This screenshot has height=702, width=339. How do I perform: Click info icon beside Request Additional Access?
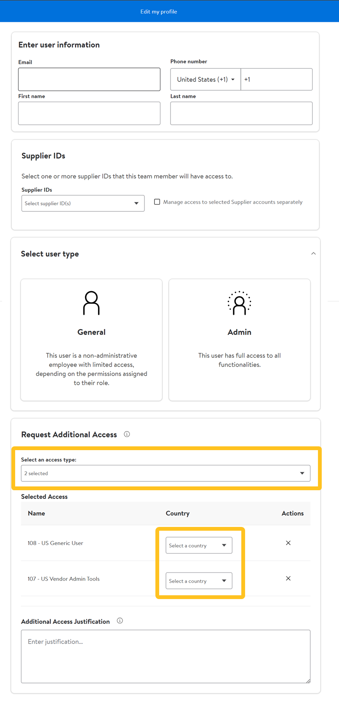point(127,434)
